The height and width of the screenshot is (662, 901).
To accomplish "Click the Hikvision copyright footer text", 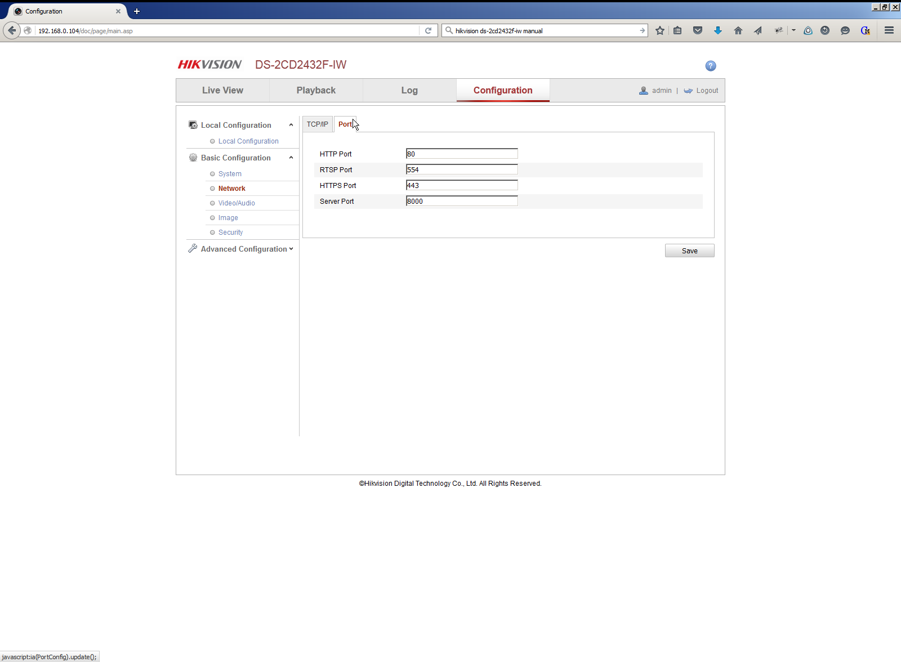I will coord(450,484).
